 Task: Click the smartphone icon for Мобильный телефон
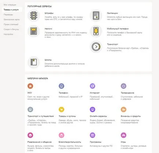coord(96,31)
